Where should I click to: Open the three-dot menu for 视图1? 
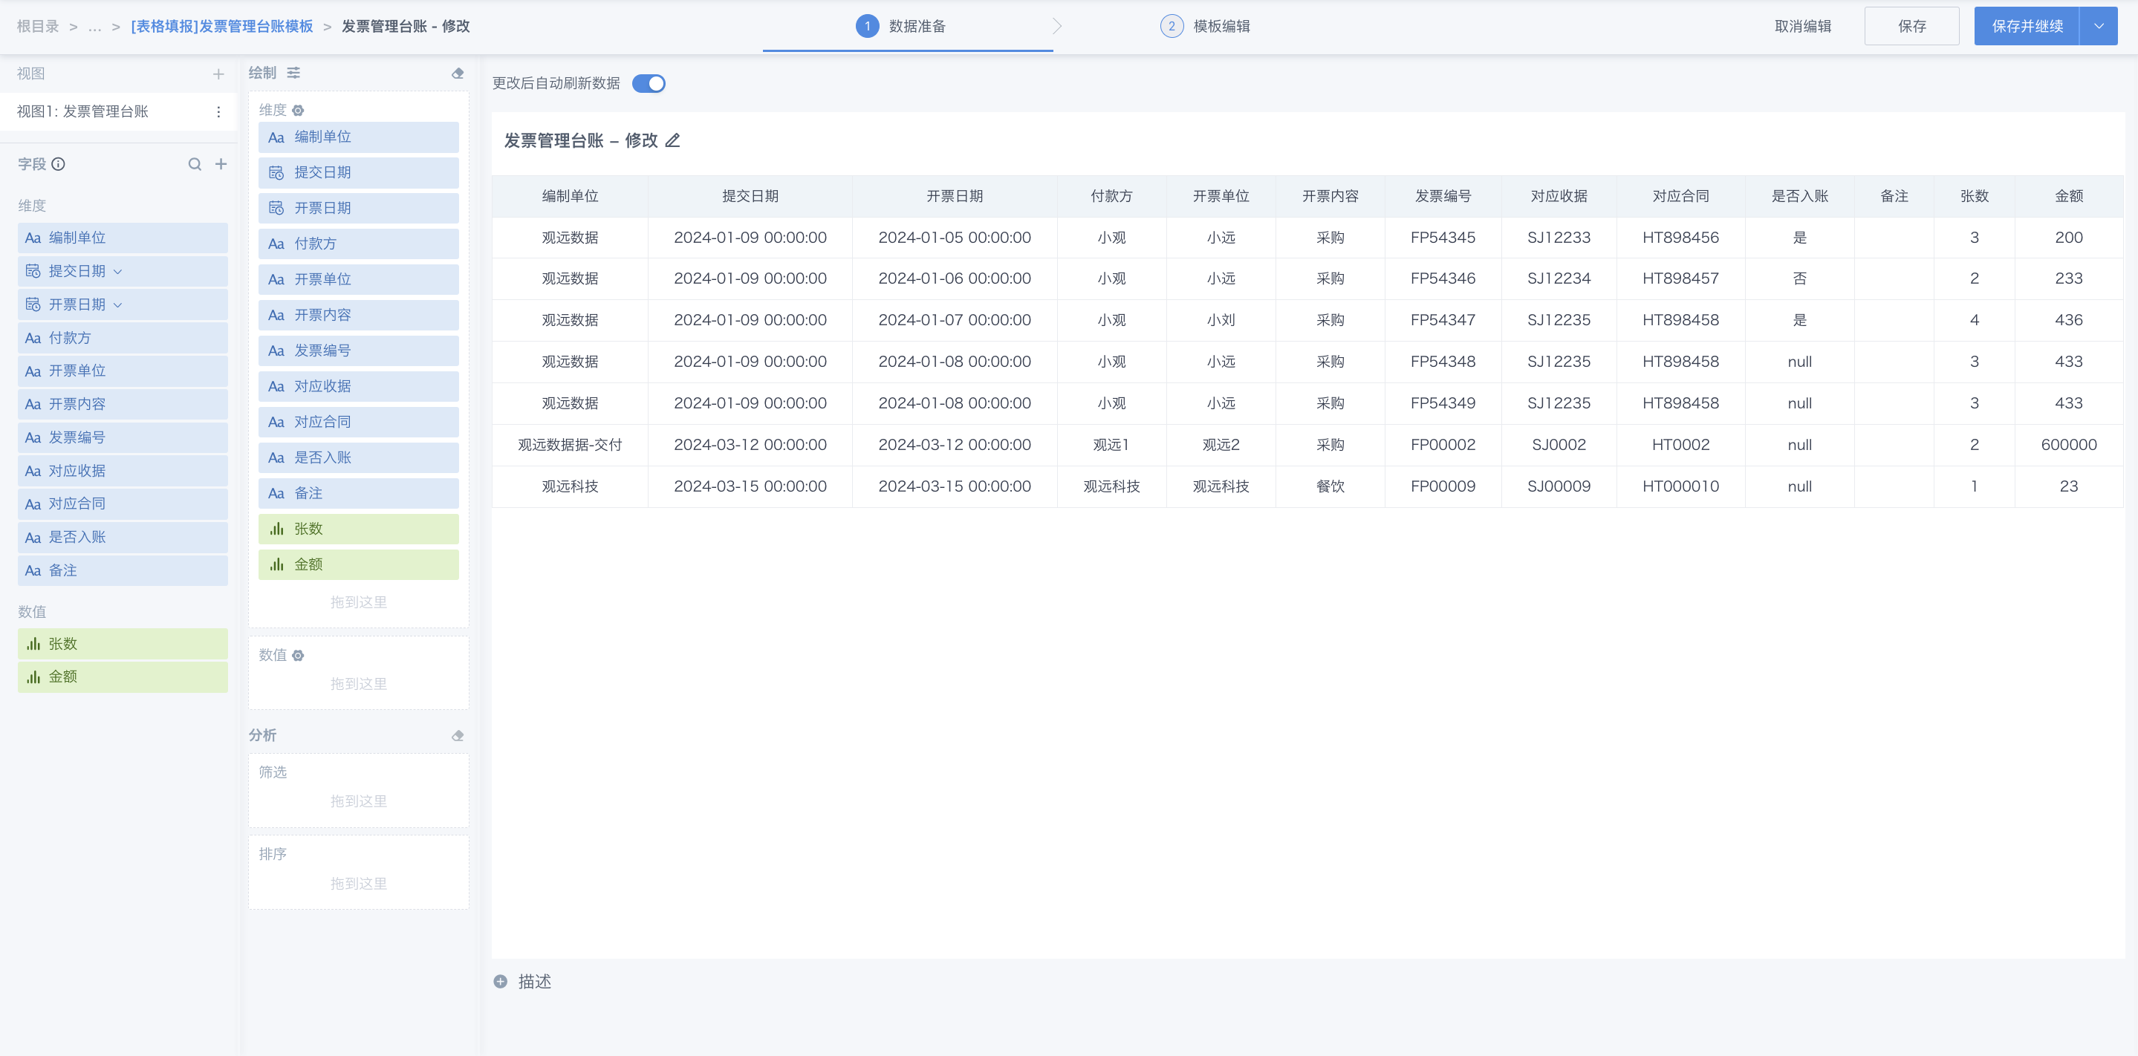(x=218, y=112)
